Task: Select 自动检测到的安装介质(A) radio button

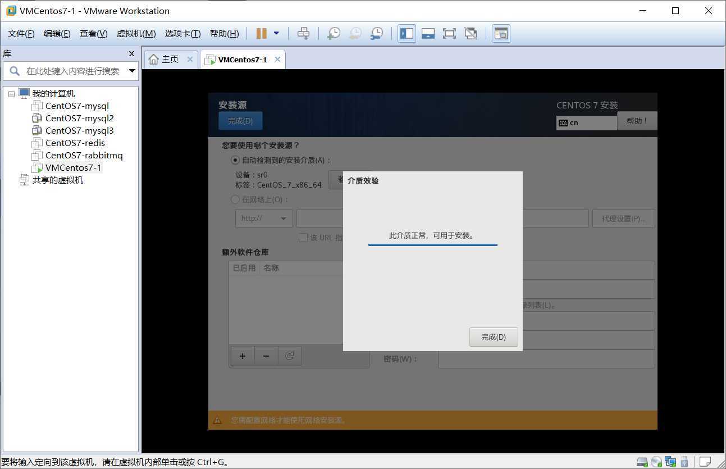Action: coord(235,160)
